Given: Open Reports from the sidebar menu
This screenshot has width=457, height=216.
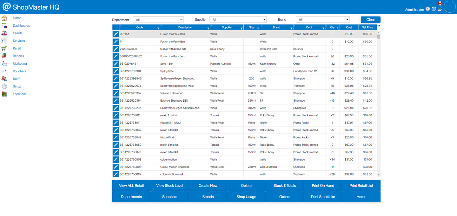Looking at the screenshot, I should (x=18, y=56).
